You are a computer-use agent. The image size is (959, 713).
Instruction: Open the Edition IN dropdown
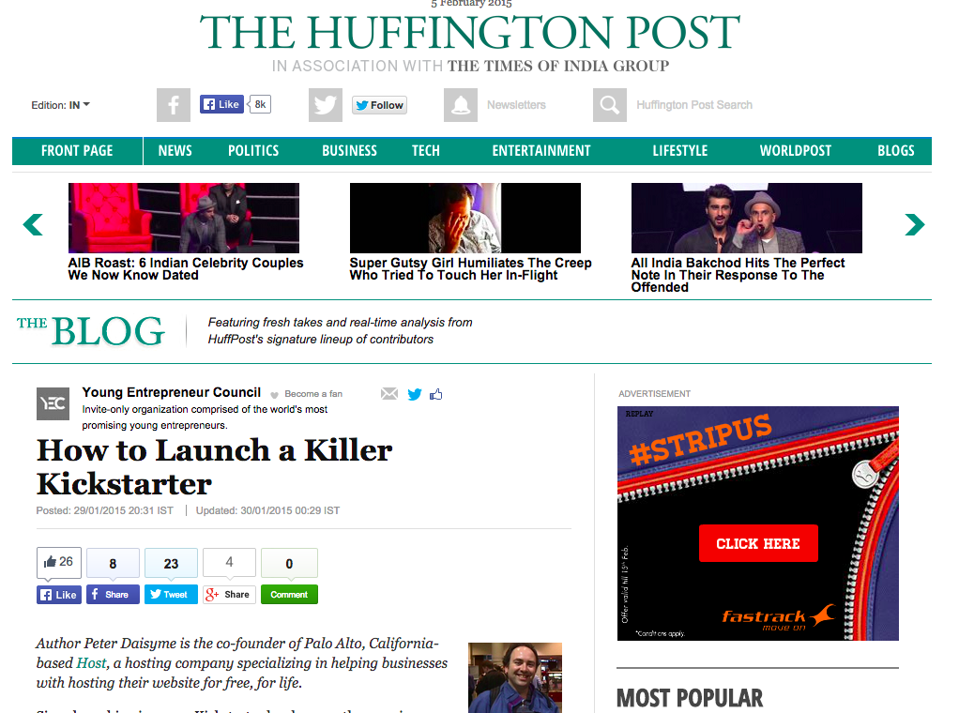click(61, 105)
